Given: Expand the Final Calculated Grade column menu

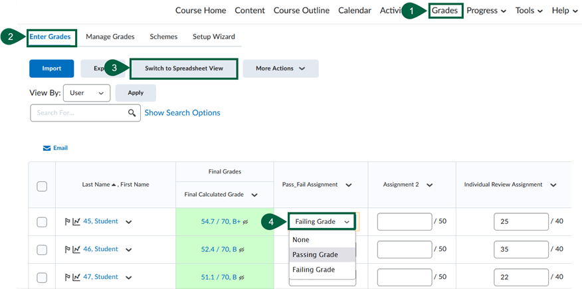Looking at the screenshot, I should tap(253, 195).
